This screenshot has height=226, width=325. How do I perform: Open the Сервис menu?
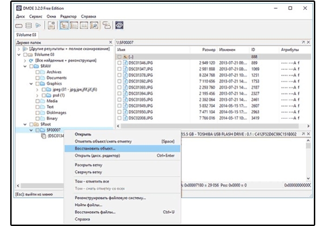point(36,16)
